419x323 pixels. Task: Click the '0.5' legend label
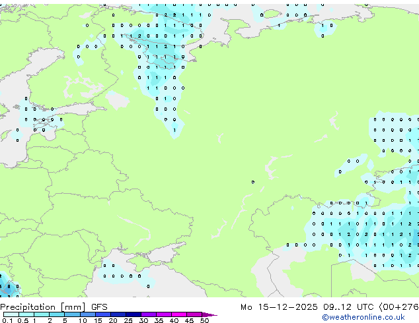22,320
